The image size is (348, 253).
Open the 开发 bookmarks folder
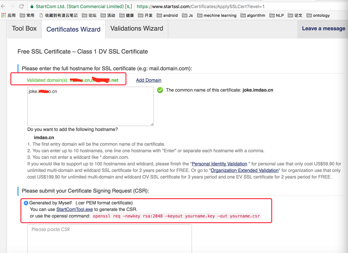coord(145,15)
